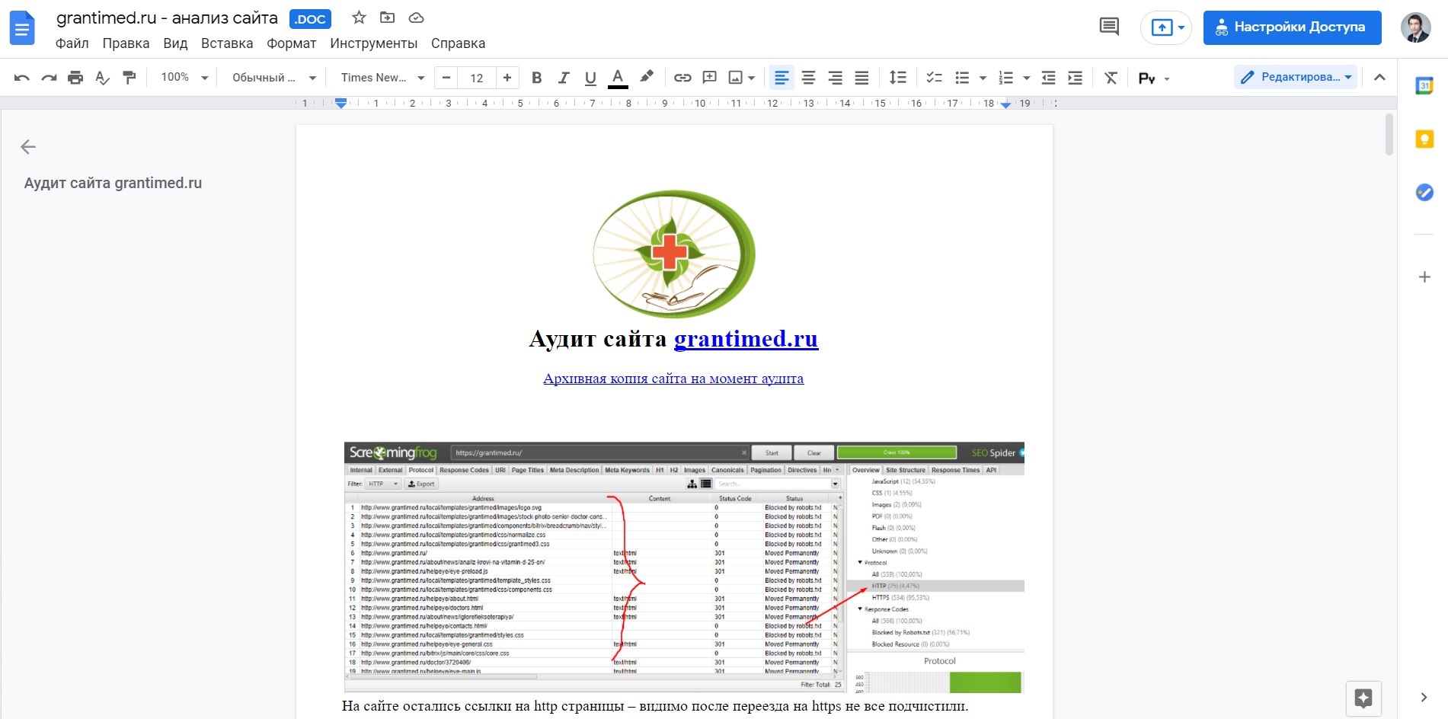Open Google Keep panel in sidebar
This screenshot has width=1448, height=719.
click(1424, 139)
